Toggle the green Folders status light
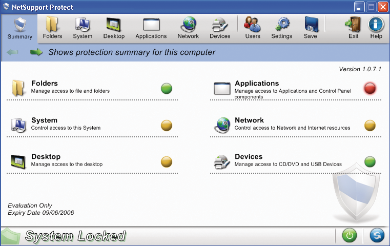Screen dimensions: 390x246 (x=167, y=89)
